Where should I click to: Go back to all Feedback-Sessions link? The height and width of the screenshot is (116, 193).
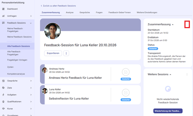point(58,6)
